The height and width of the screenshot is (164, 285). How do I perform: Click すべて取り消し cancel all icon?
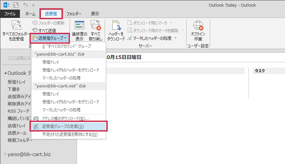[95, 26]
